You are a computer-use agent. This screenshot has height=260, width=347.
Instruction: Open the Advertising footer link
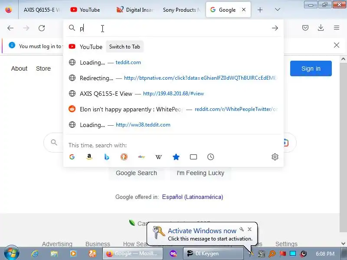[x=57, y=244]
